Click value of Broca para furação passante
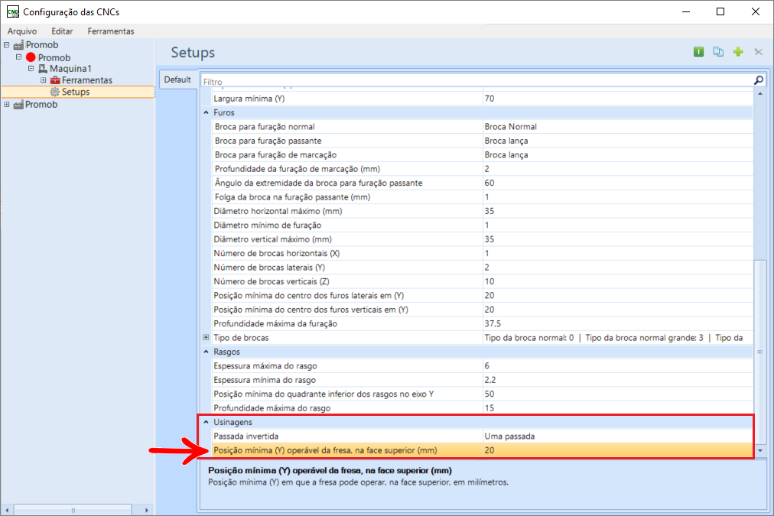The width and height of the screenshot is (774, 516). 617,141
